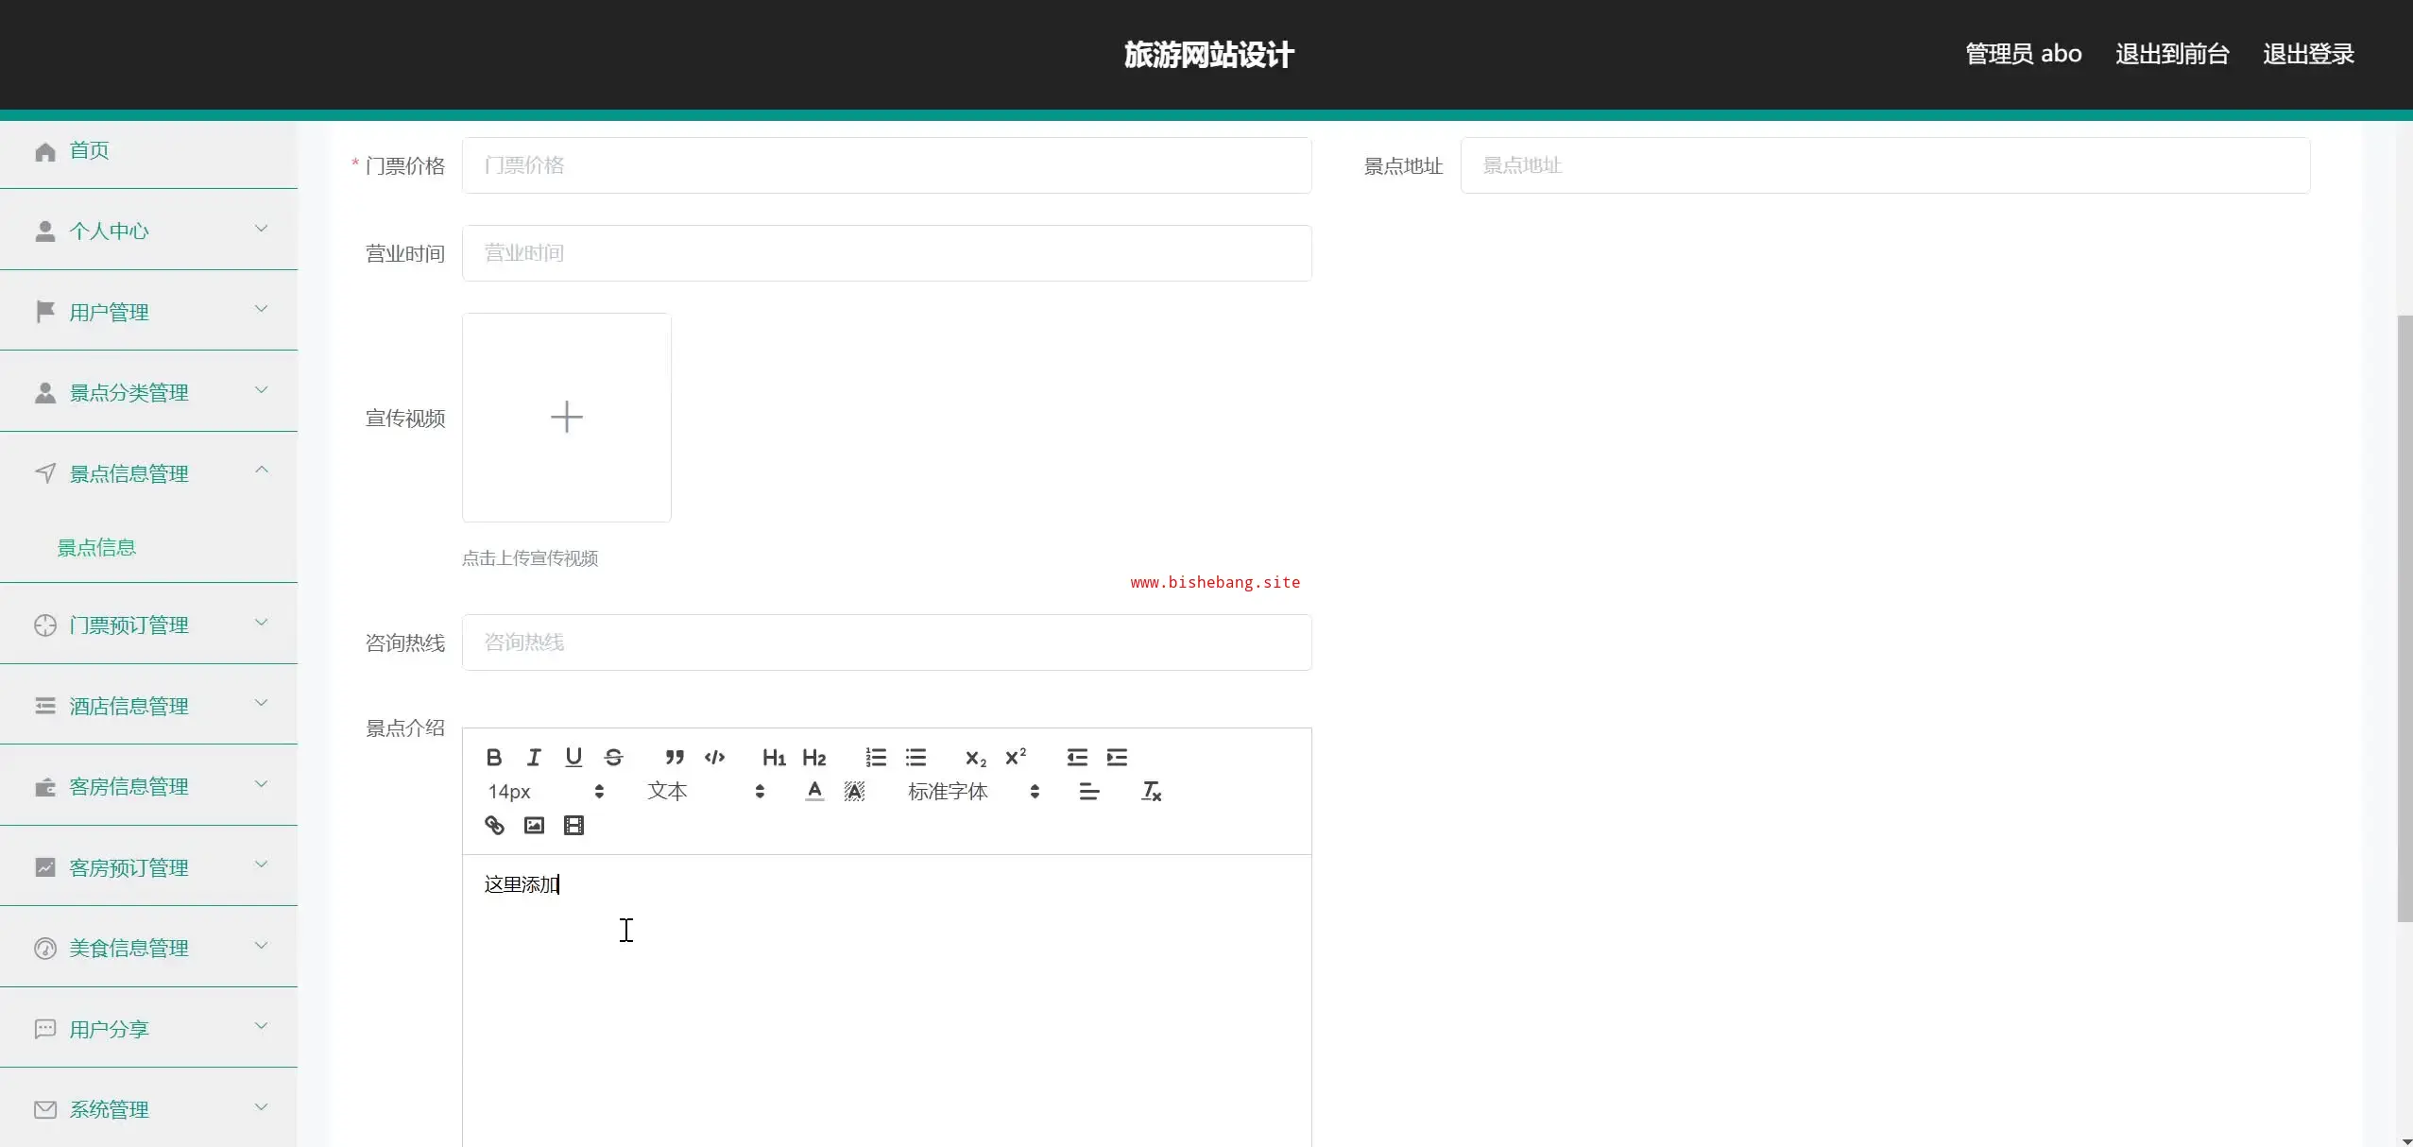Click 退出到前台 in the header
The width and height of the screenshot is (2413, 1147).
coord(2171,55)
